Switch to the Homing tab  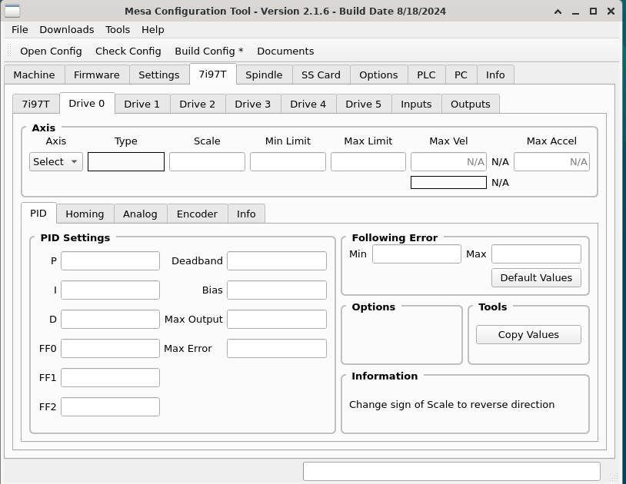(x=85, y=214)
